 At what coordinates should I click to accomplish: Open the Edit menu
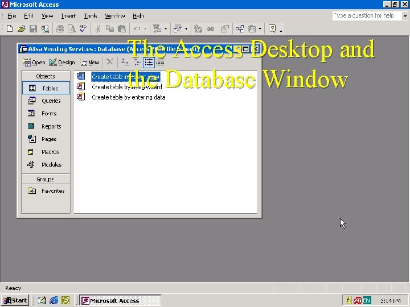[28, 16]
